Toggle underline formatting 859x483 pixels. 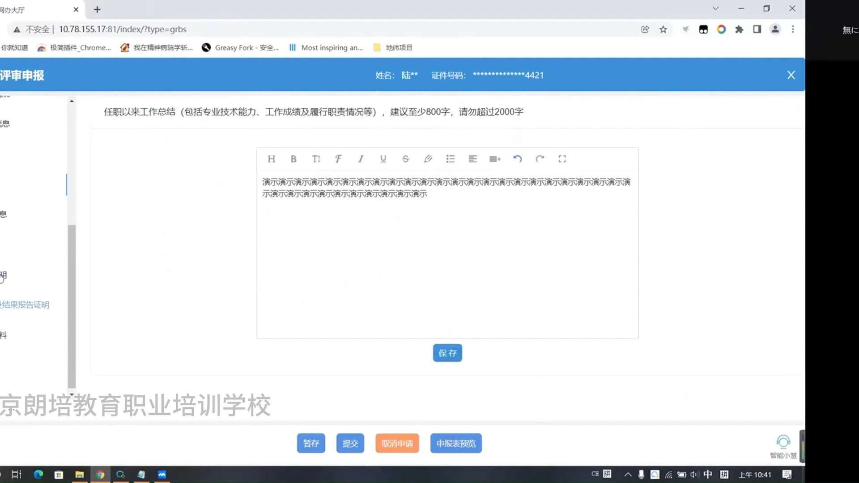pyautogui.click(x=383, y=159)
